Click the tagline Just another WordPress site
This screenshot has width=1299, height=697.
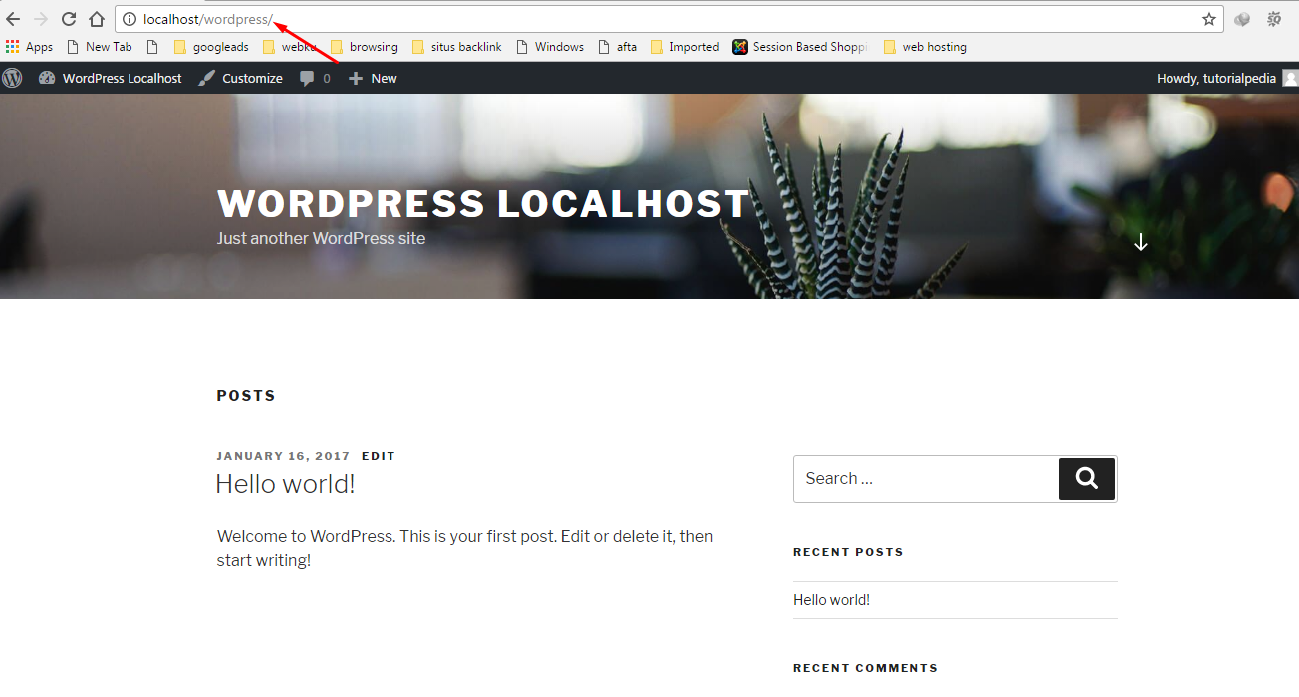[321, 238]
